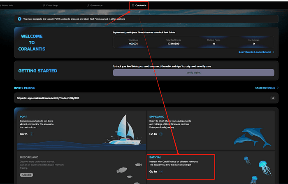Click Go to in the PORT card
The image size is (288, 184).
[x=23, y=134]
